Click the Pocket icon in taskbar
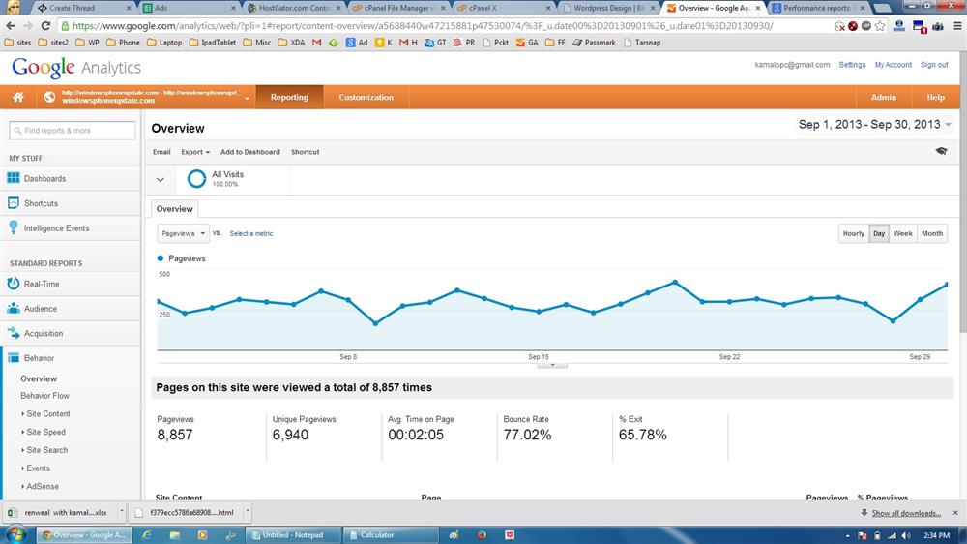The width and height of the screenshot is (967, 544). 510,534
